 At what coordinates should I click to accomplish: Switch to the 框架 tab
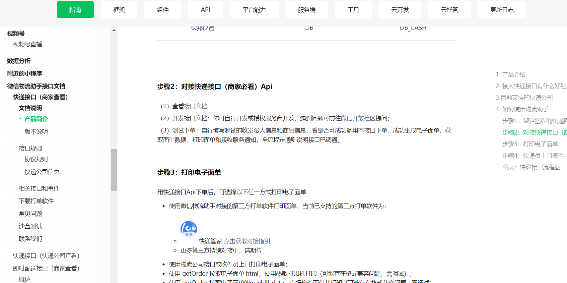(119, 10)
